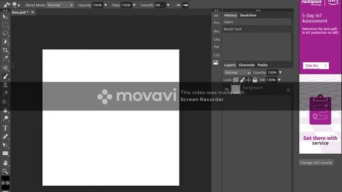Toggle lock transparent pixels
The image size is (342, 192).
(236, 80)
